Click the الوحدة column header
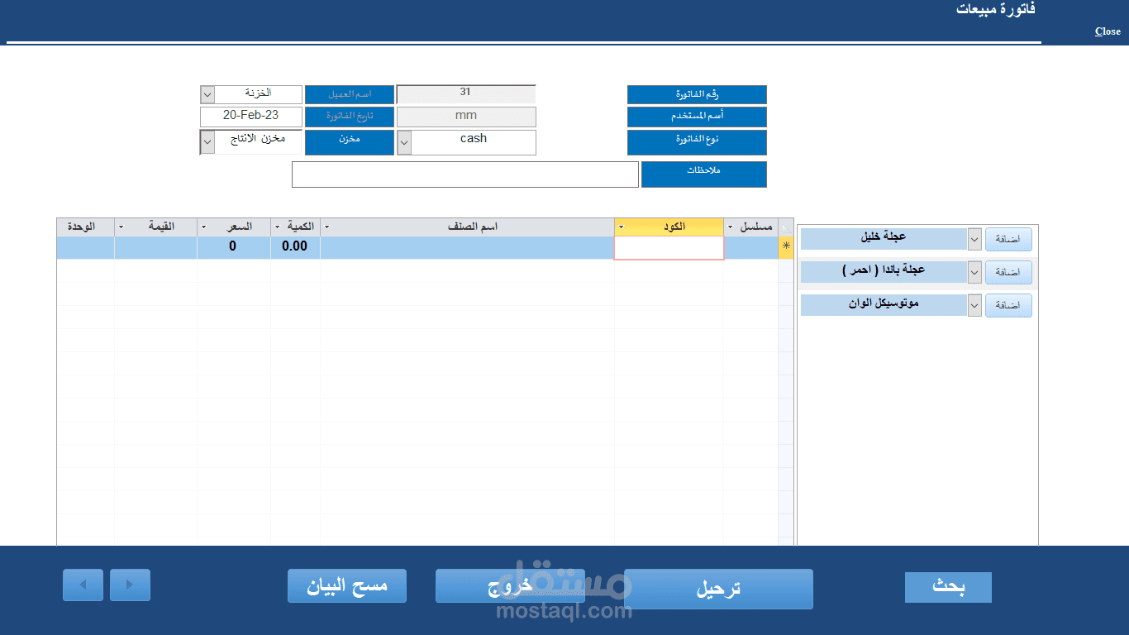 (85, 227)
